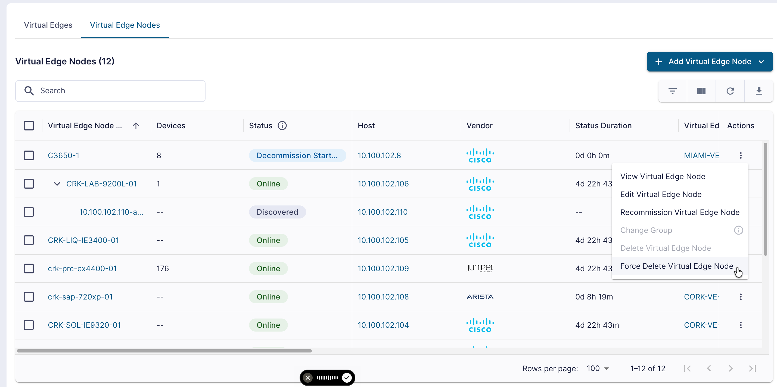Refresh the Virtual Edge Nodes table
777x387 pixels.
click(730, 91)
